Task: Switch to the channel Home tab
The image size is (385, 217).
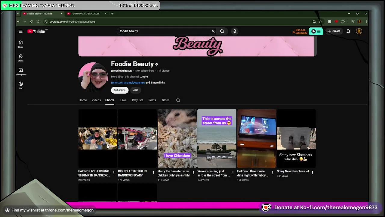Action: tap(83, 100)
